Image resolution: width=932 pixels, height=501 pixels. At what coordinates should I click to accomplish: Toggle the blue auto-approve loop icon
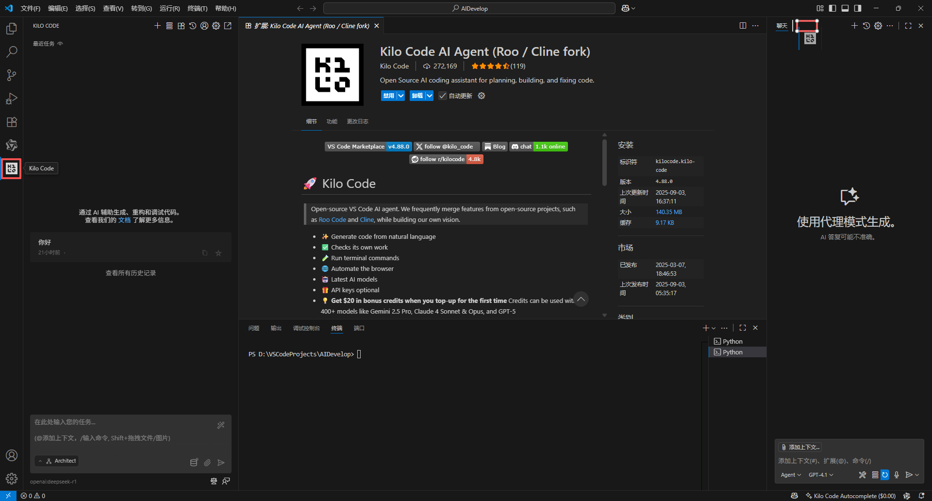coord(885,475)
